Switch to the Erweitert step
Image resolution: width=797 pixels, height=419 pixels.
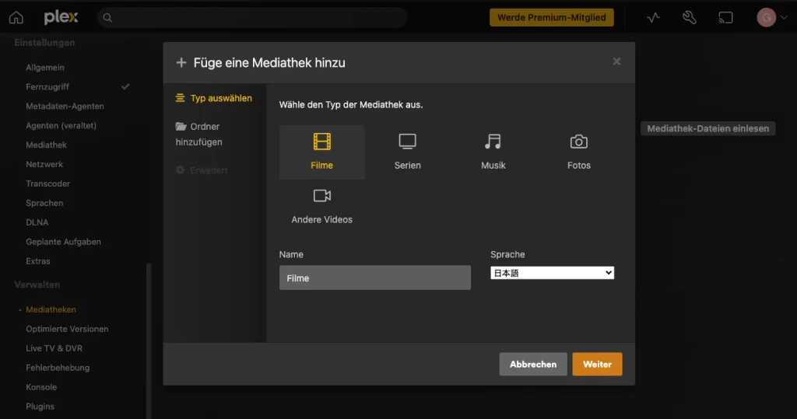point(202,170)
